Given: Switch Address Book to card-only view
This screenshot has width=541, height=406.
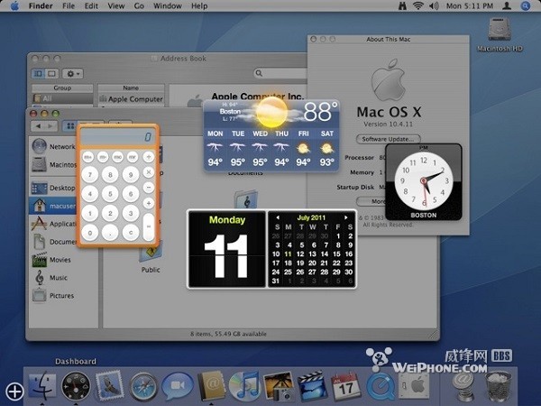Looking at the screenshot, I should click(51, 74).
